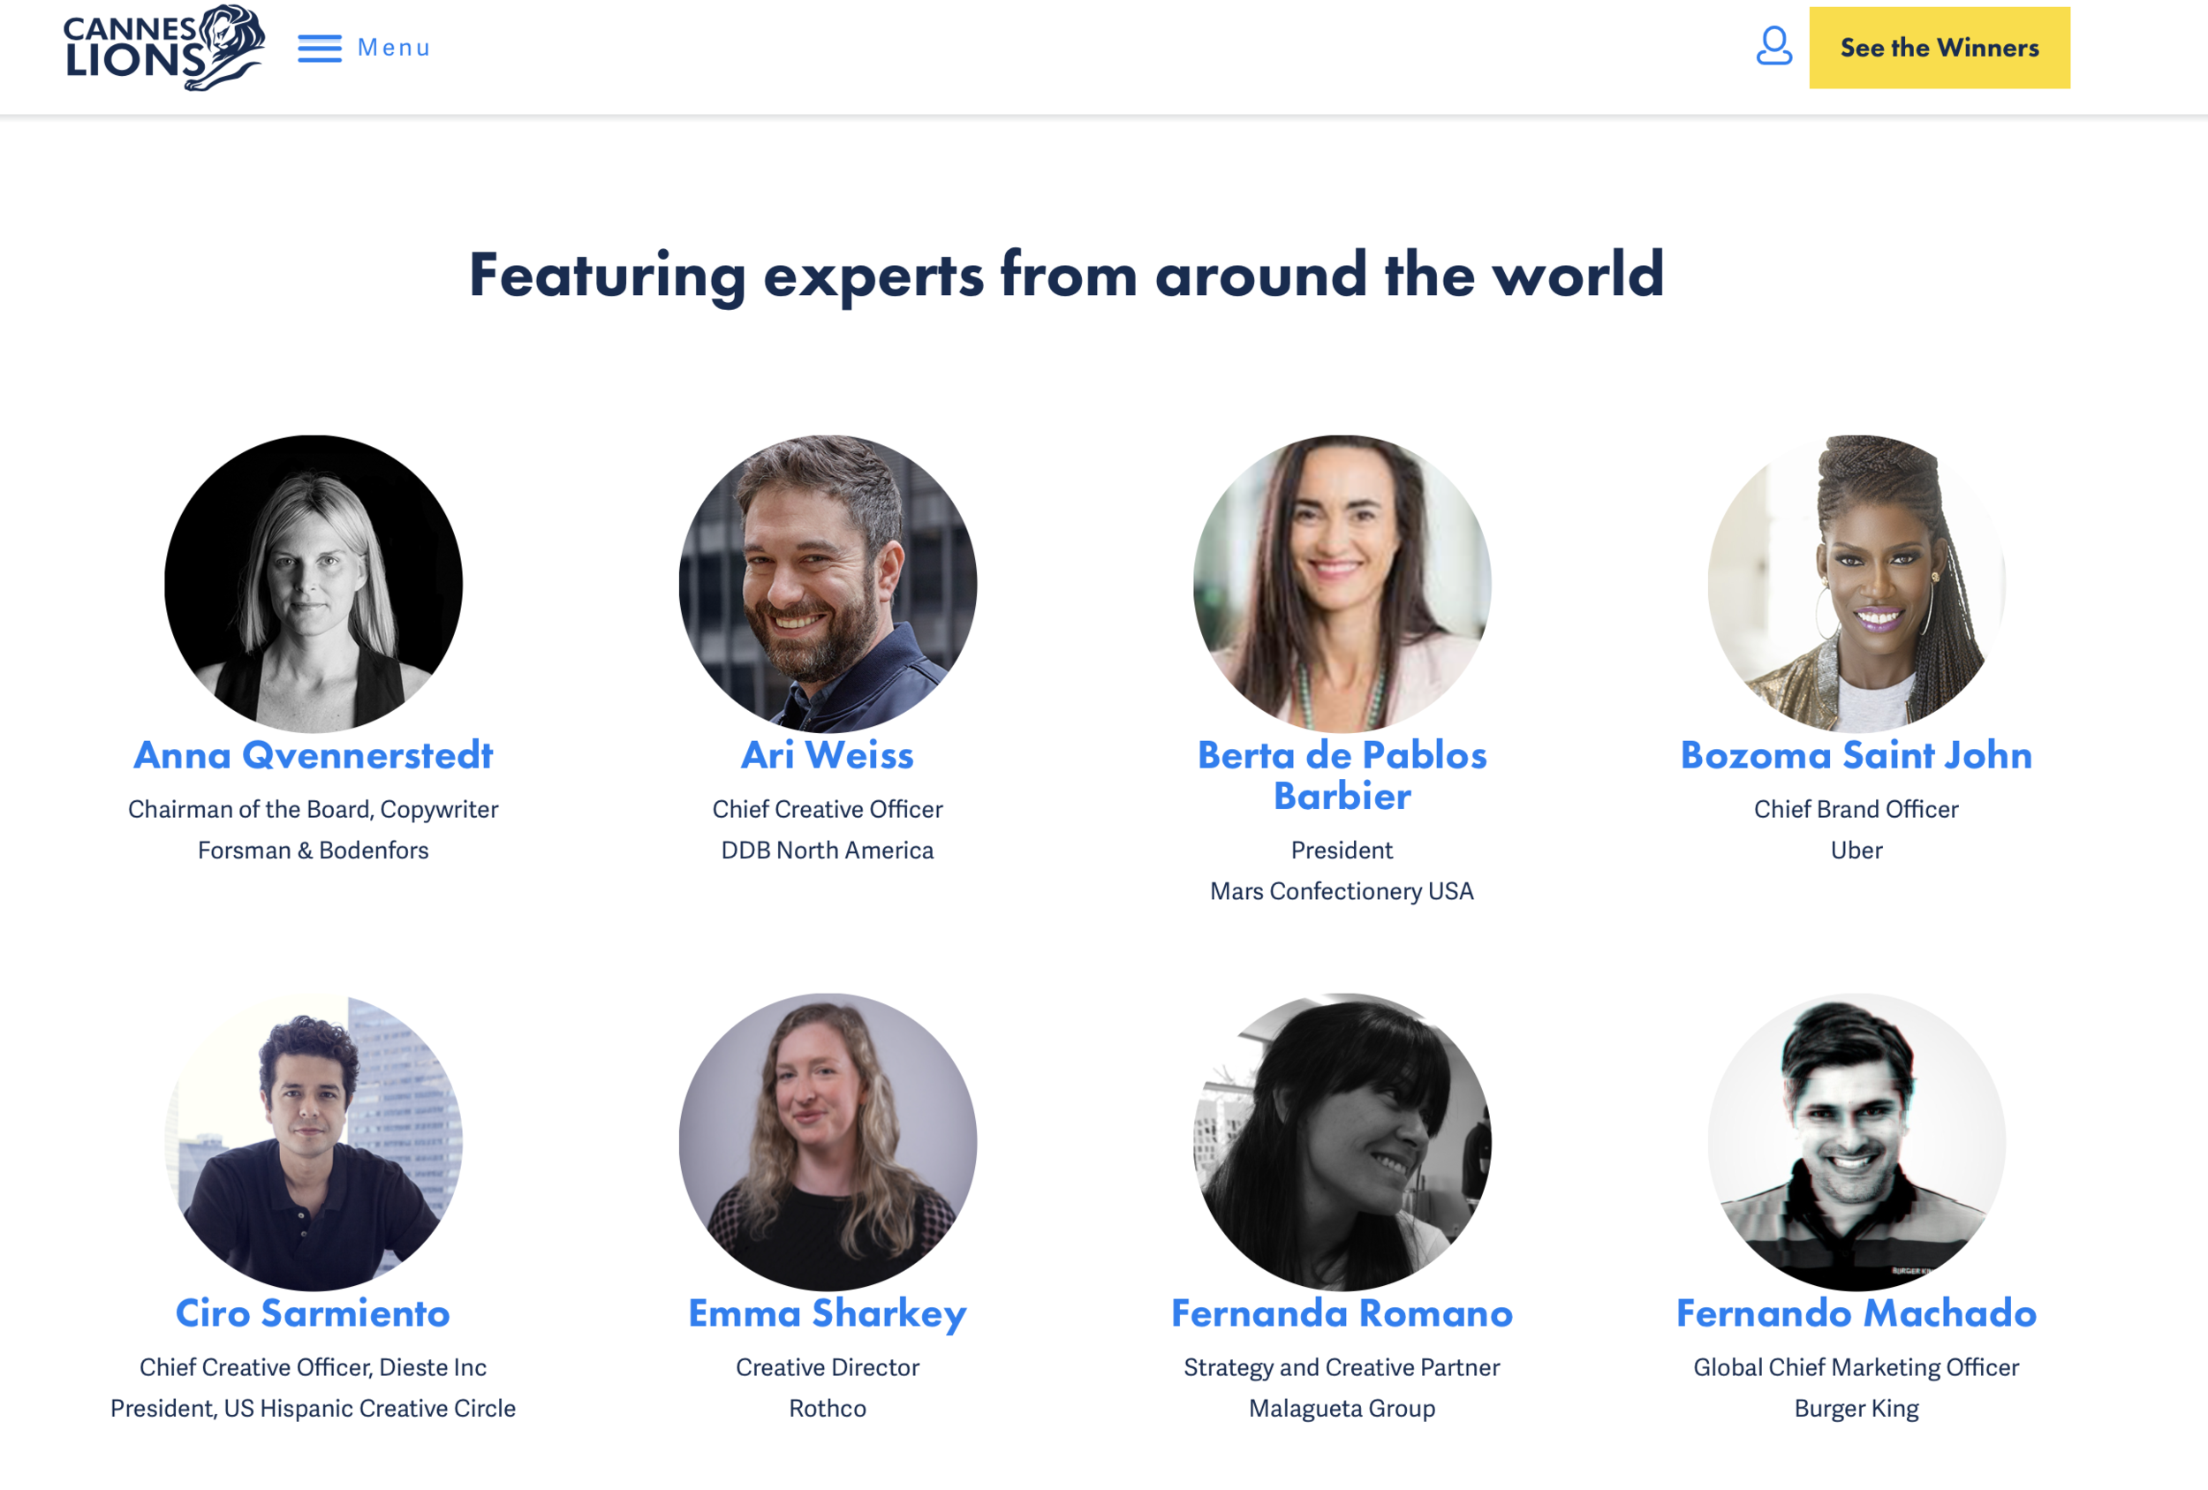Open Ciro Sarmiento's portrait photo
This screenshot has width=2208, height=1490.
[x=314, y=1142]
